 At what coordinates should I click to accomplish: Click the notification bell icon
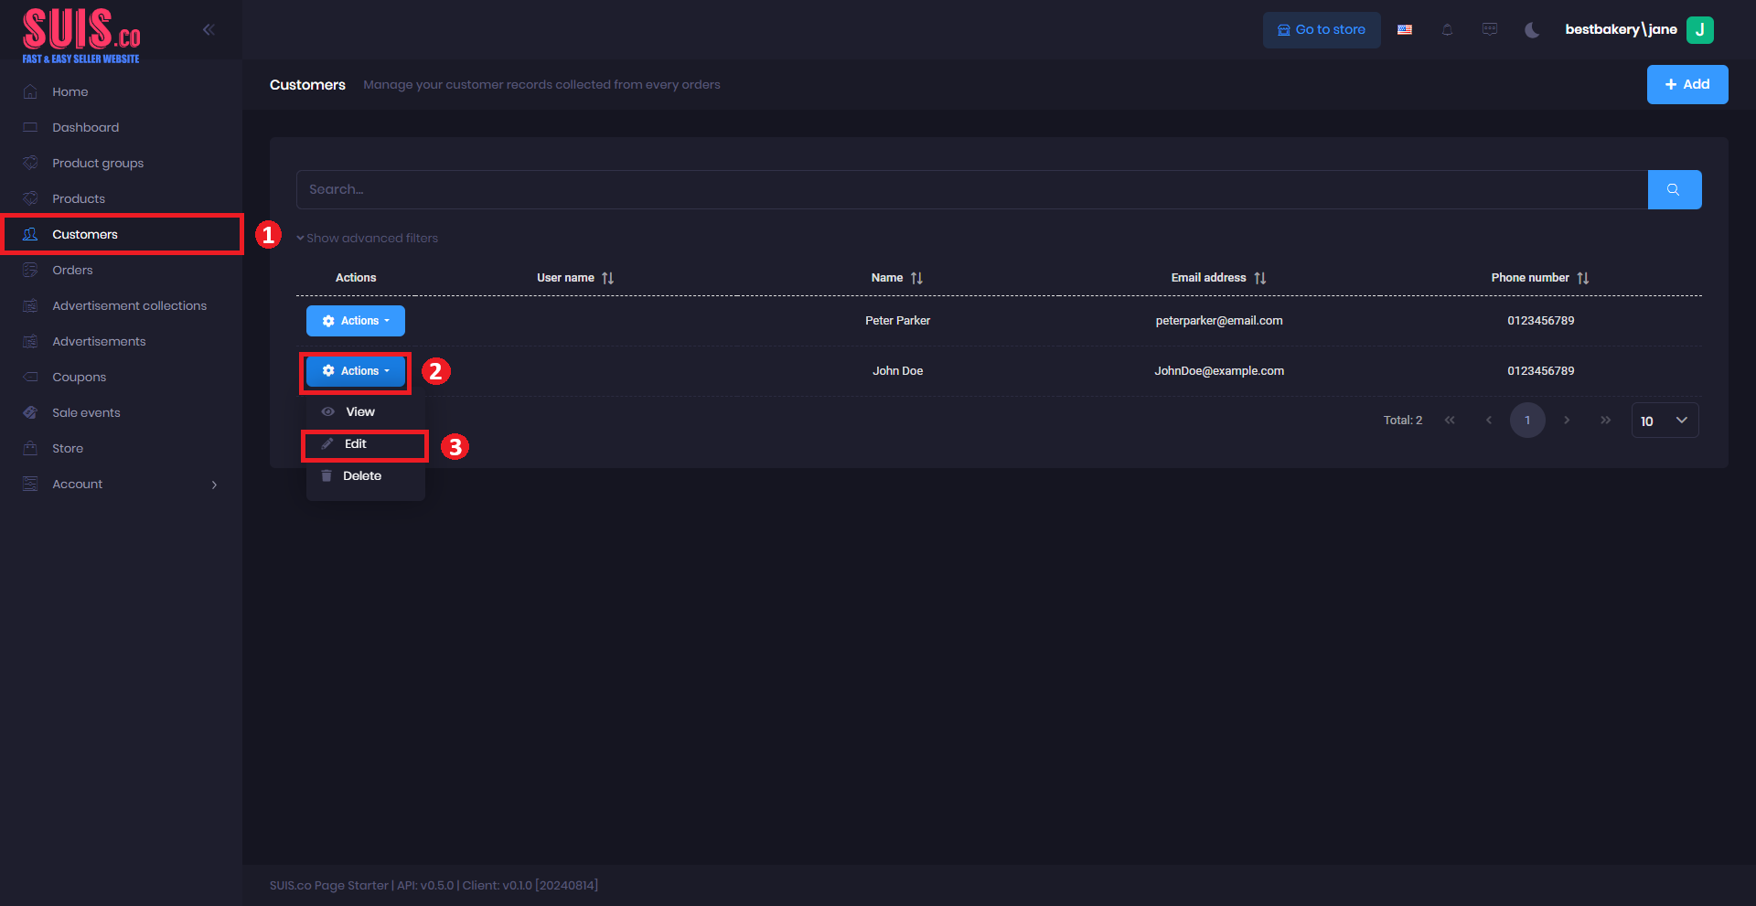(1447, 30)
